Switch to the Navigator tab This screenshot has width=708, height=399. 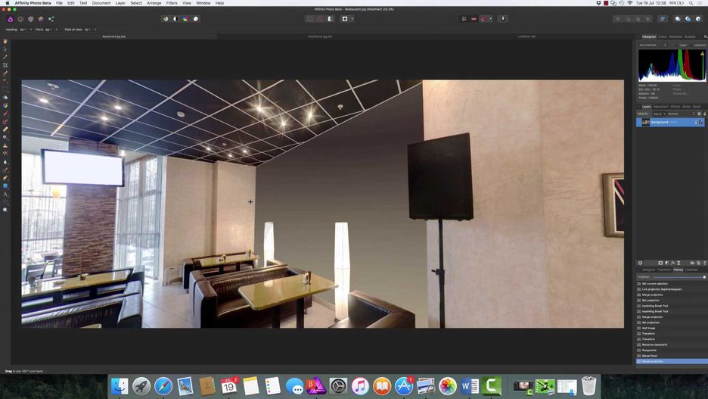pos(648,270)
